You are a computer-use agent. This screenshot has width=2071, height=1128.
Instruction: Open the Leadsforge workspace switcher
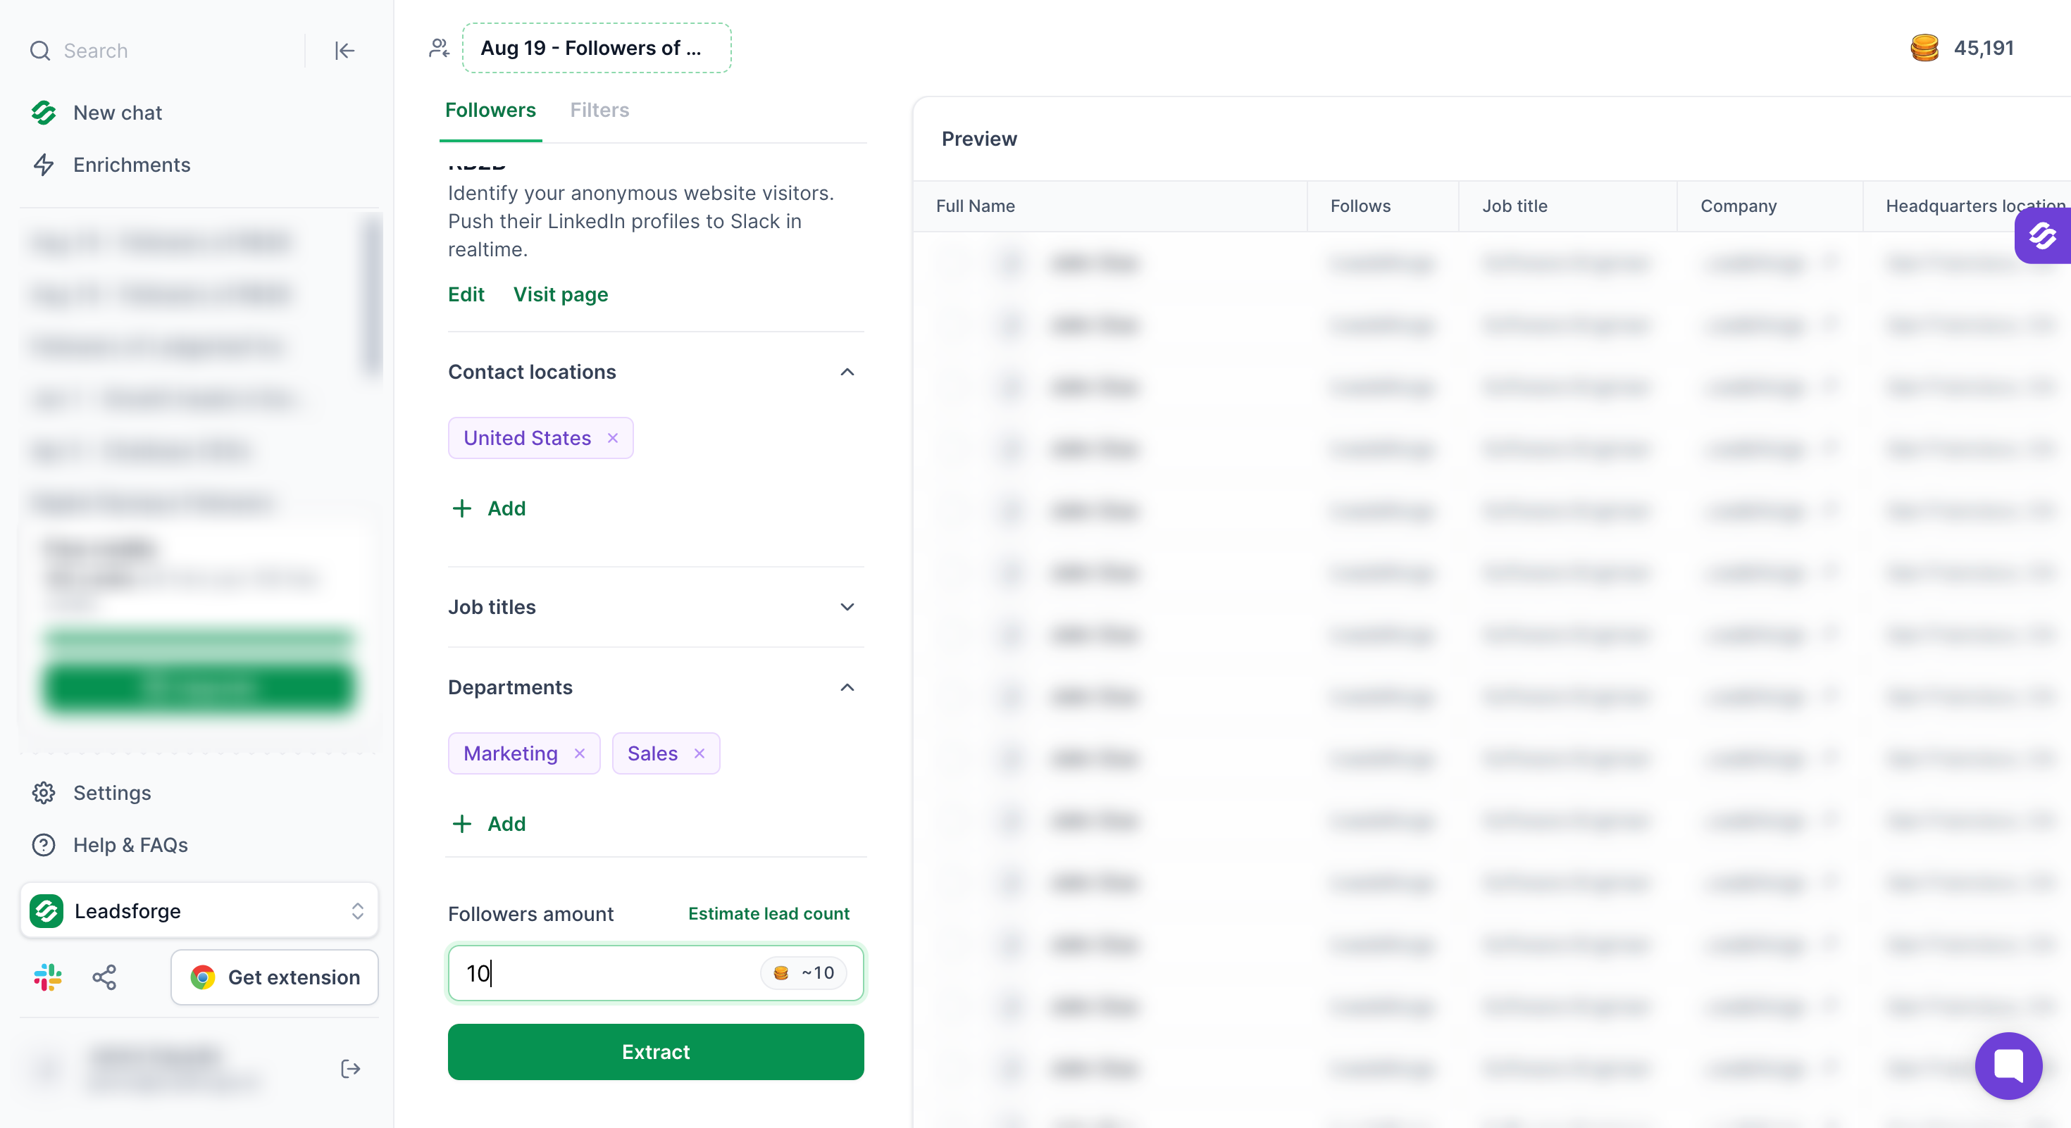pos(199,910)
